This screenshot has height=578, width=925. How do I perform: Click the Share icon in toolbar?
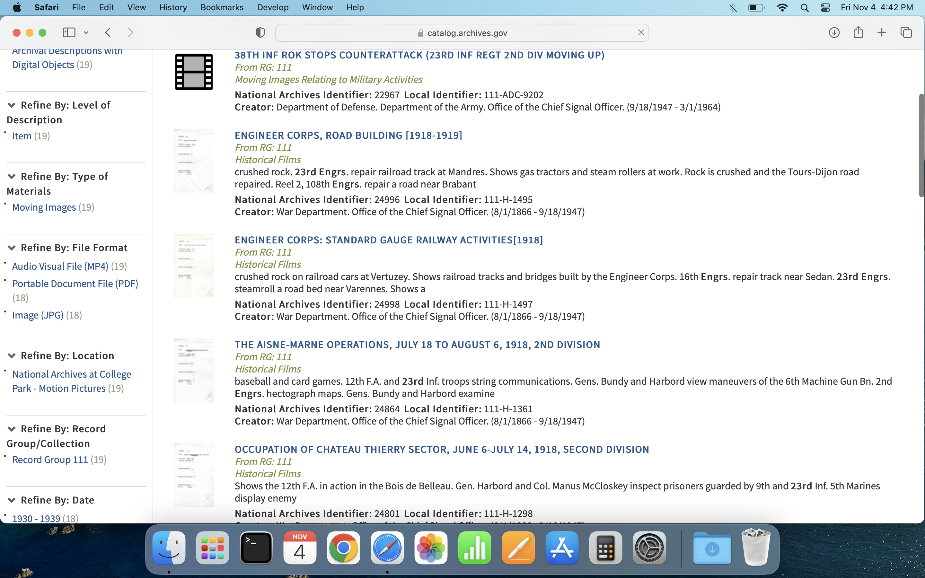pyautogui.click(x=858, y=32)
